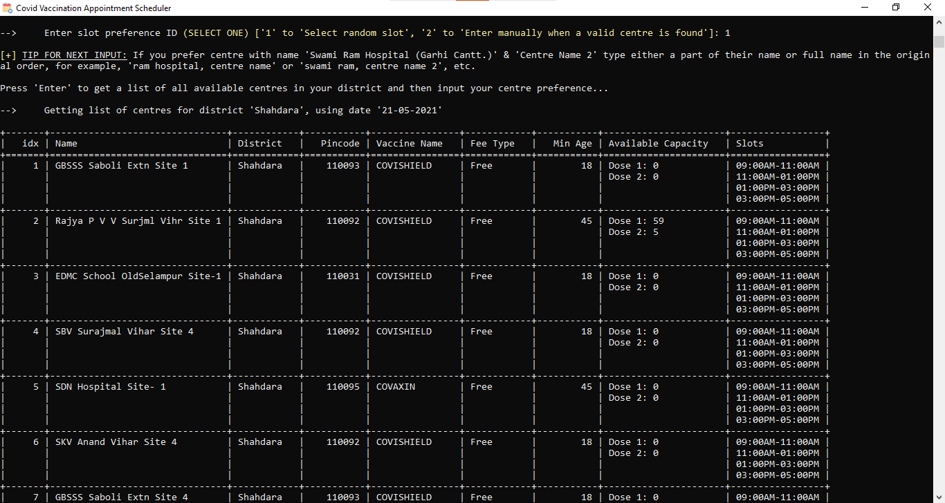
Task: Click the 'Slots' column header
Action: tap(750, 144)
